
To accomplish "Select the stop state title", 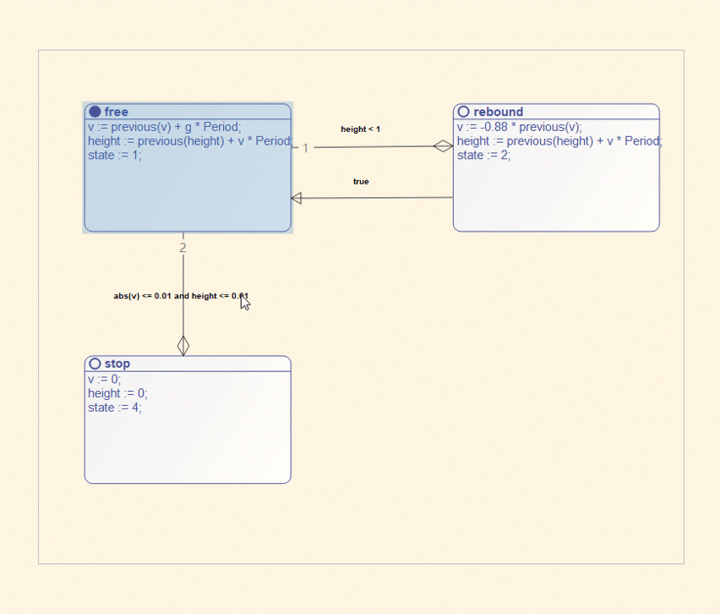I will click(x=117, y=364).
